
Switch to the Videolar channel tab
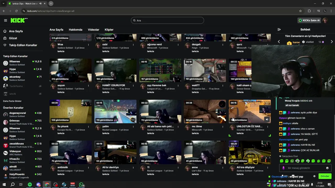pos(93,30)
